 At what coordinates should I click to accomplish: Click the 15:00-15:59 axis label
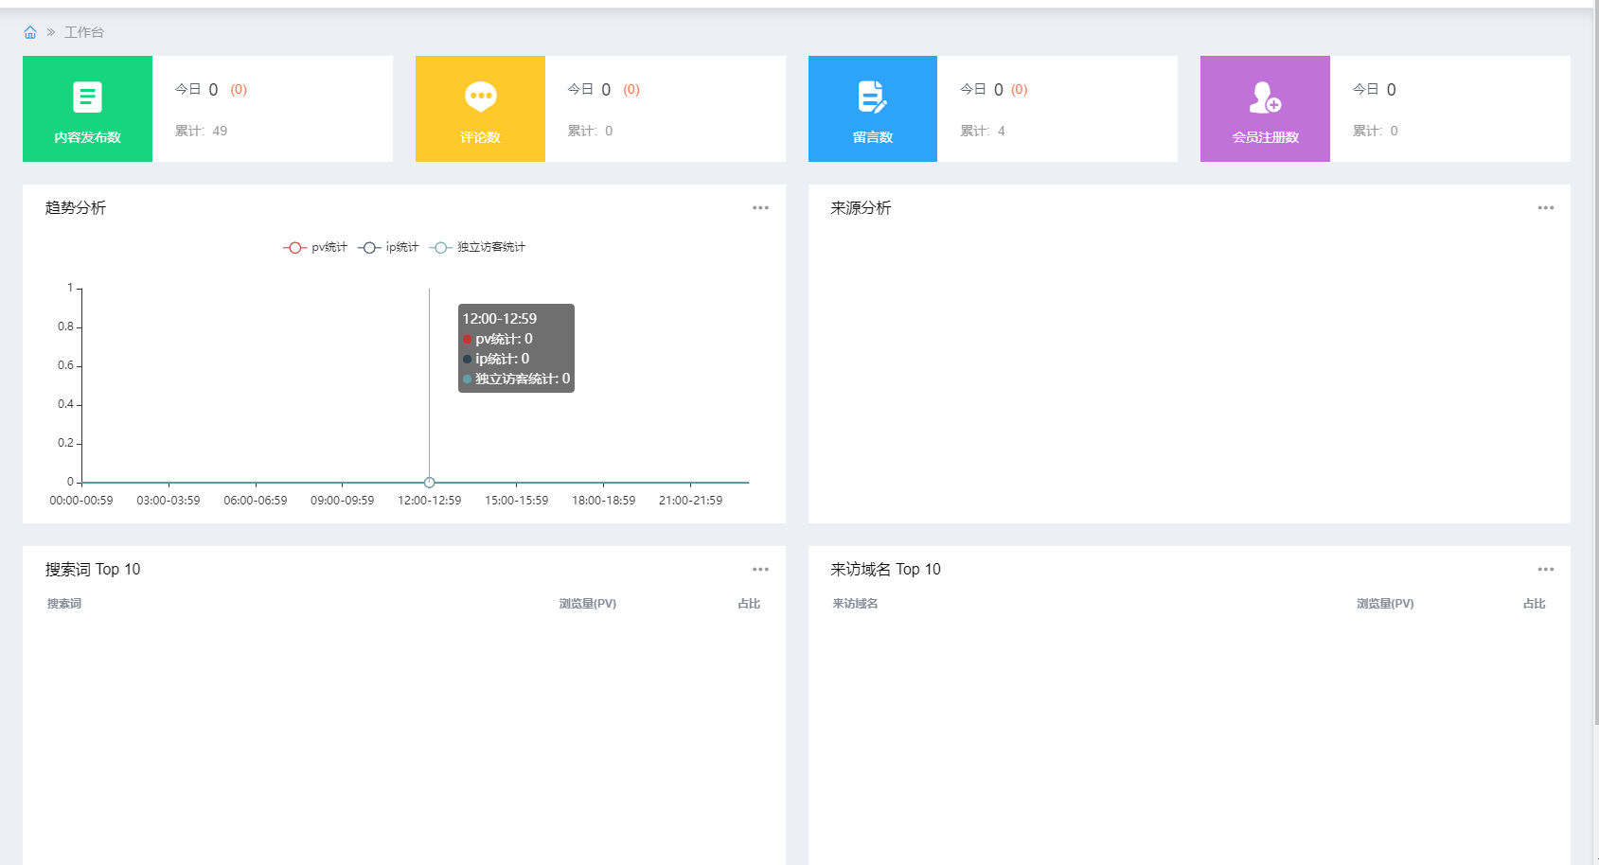click(517, 501)
